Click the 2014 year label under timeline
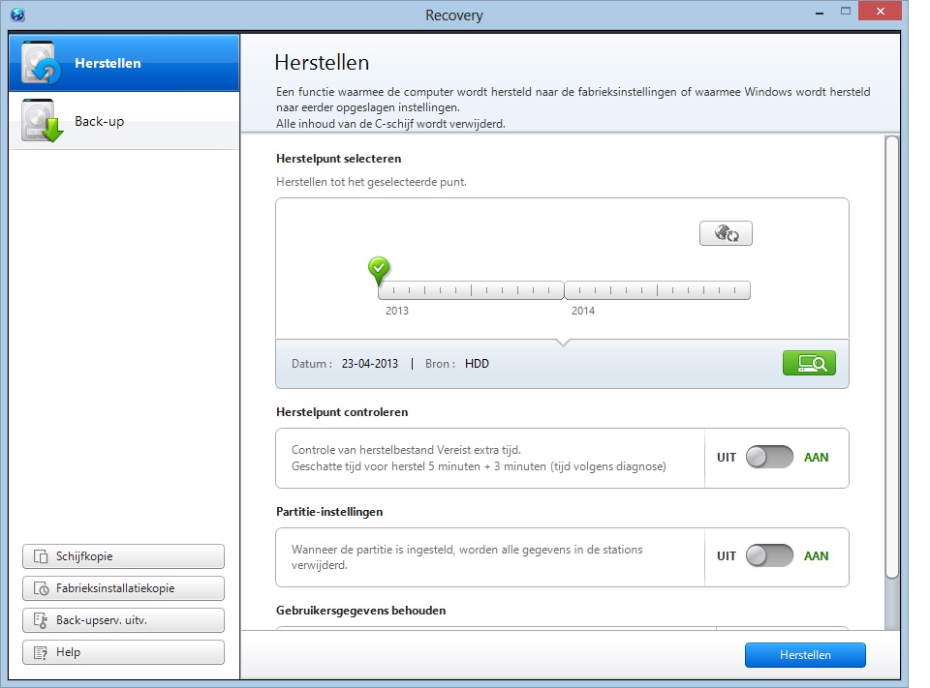Image resolution: width=930 pixels, height=688 pixels. (583, 311)
